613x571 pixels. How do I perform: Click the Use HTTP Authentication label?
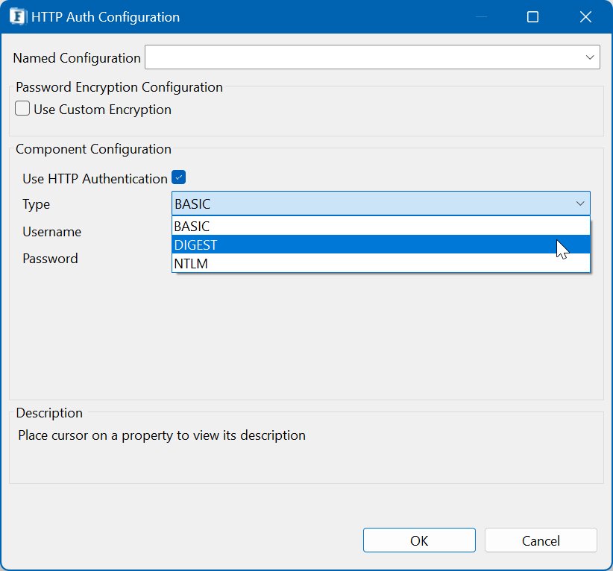95,179
